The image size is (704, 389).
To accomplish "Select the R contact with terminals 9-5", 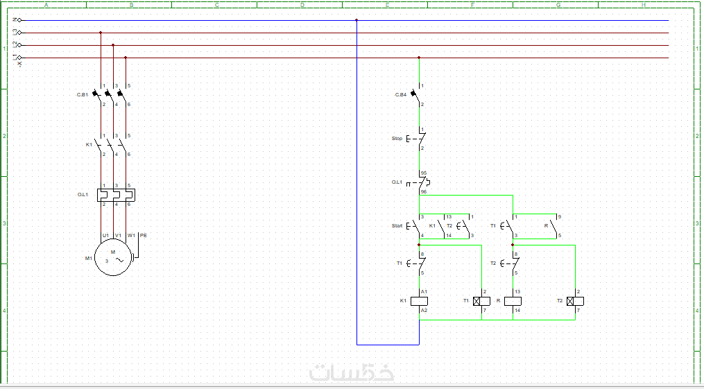I will [x=556, y=226].
